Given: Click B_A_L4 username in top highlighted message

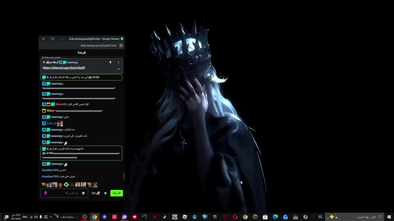Looking at the screenshot, I should point(51,77).
